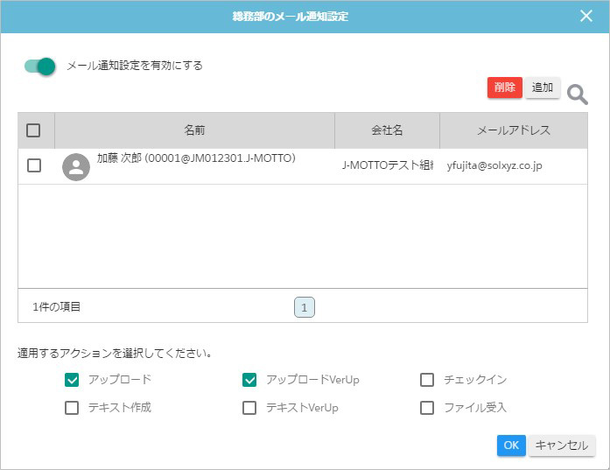Click the キャンセル button

(561, 445)
